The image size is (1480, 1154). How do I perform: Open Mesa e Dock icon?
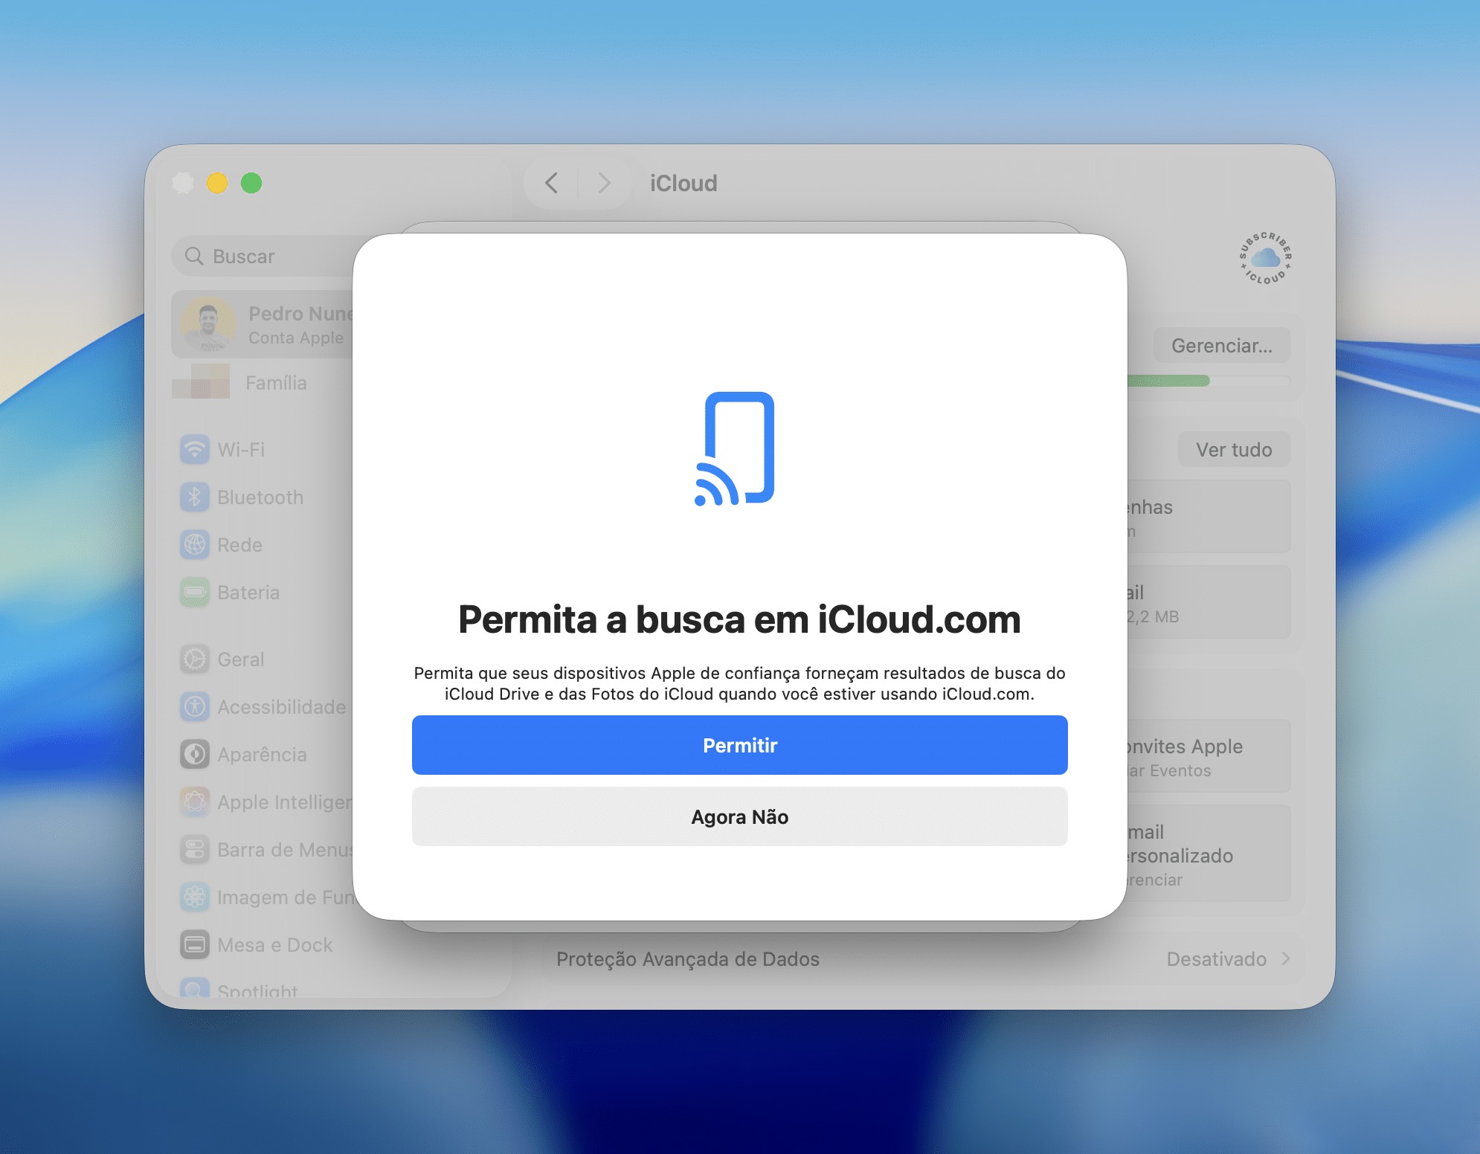[x=195, y=944]
